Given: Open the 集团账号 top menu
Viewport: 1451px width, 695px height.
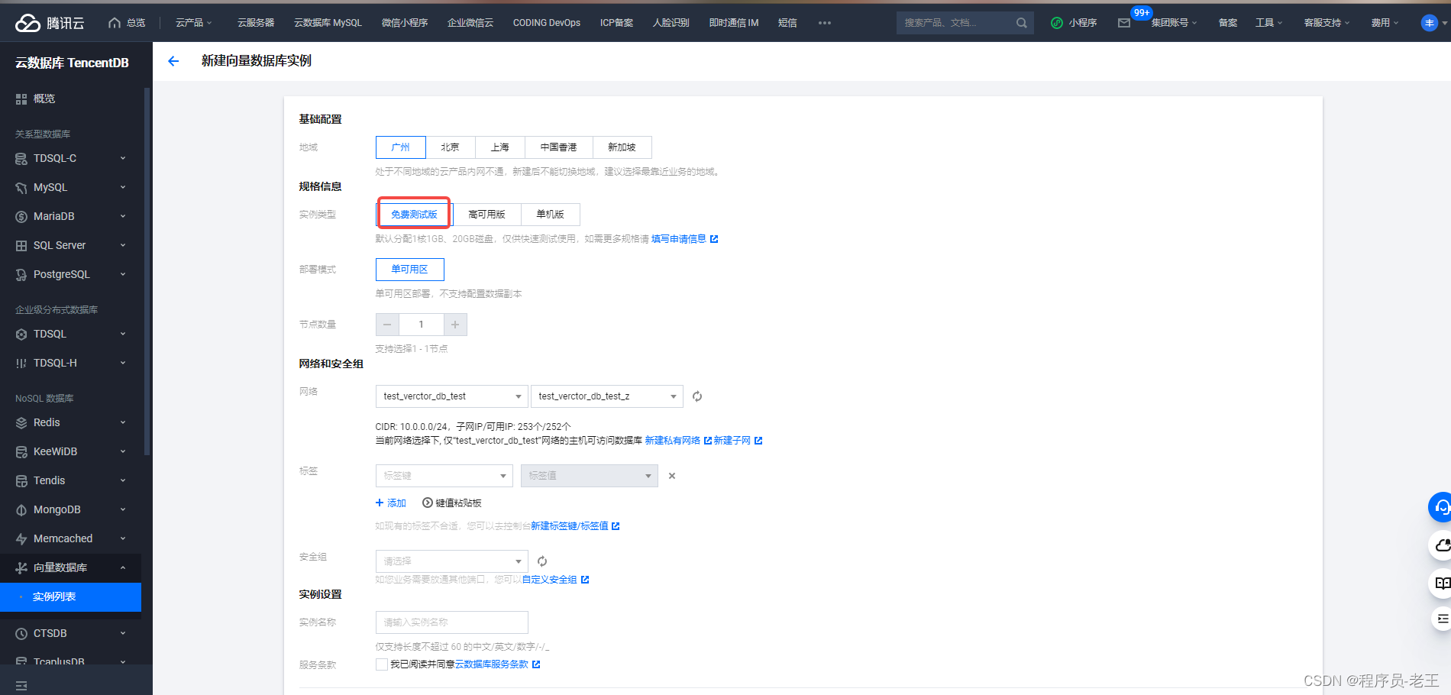Looking at the screenshot, I should tap(1175, 23).
